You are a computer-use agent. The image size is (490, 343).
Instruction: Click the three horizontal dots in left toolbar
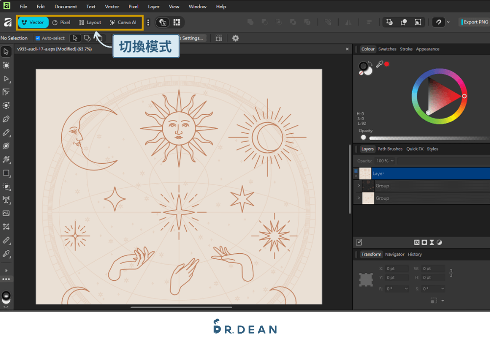[6, 279]
